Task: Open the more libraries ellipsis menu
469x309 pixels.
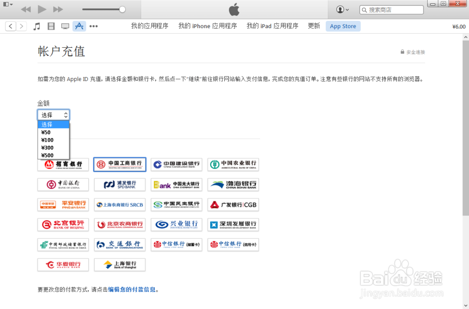Action: click(94, 26)
